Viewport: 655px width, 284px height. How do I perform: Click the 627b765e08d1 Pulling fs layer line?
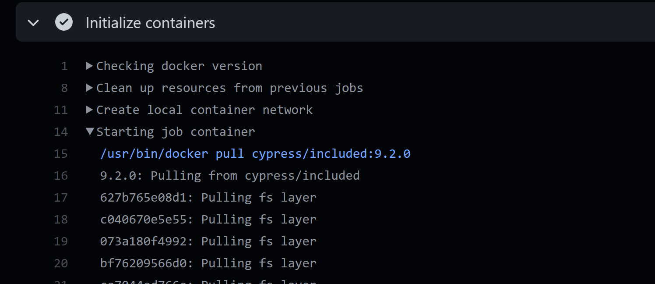[x=208, y=198]
